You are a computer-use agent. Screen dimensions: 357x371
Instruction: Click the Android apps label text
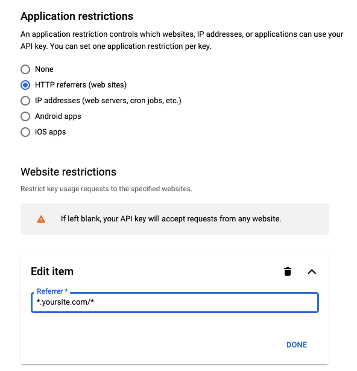pos(58,116)
